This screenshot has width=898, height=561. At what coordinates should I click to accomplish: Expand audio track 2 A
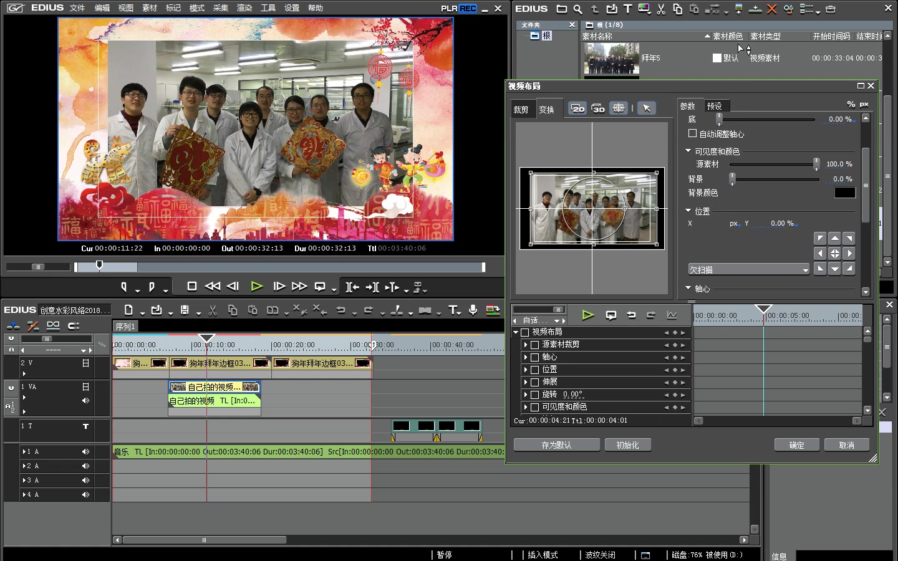pos(24,466)
